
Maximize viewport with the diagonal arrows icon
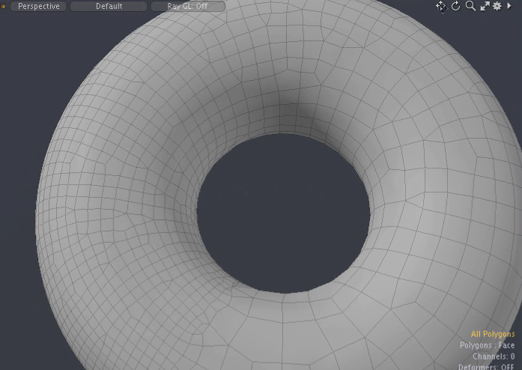[x=485, y=6]
